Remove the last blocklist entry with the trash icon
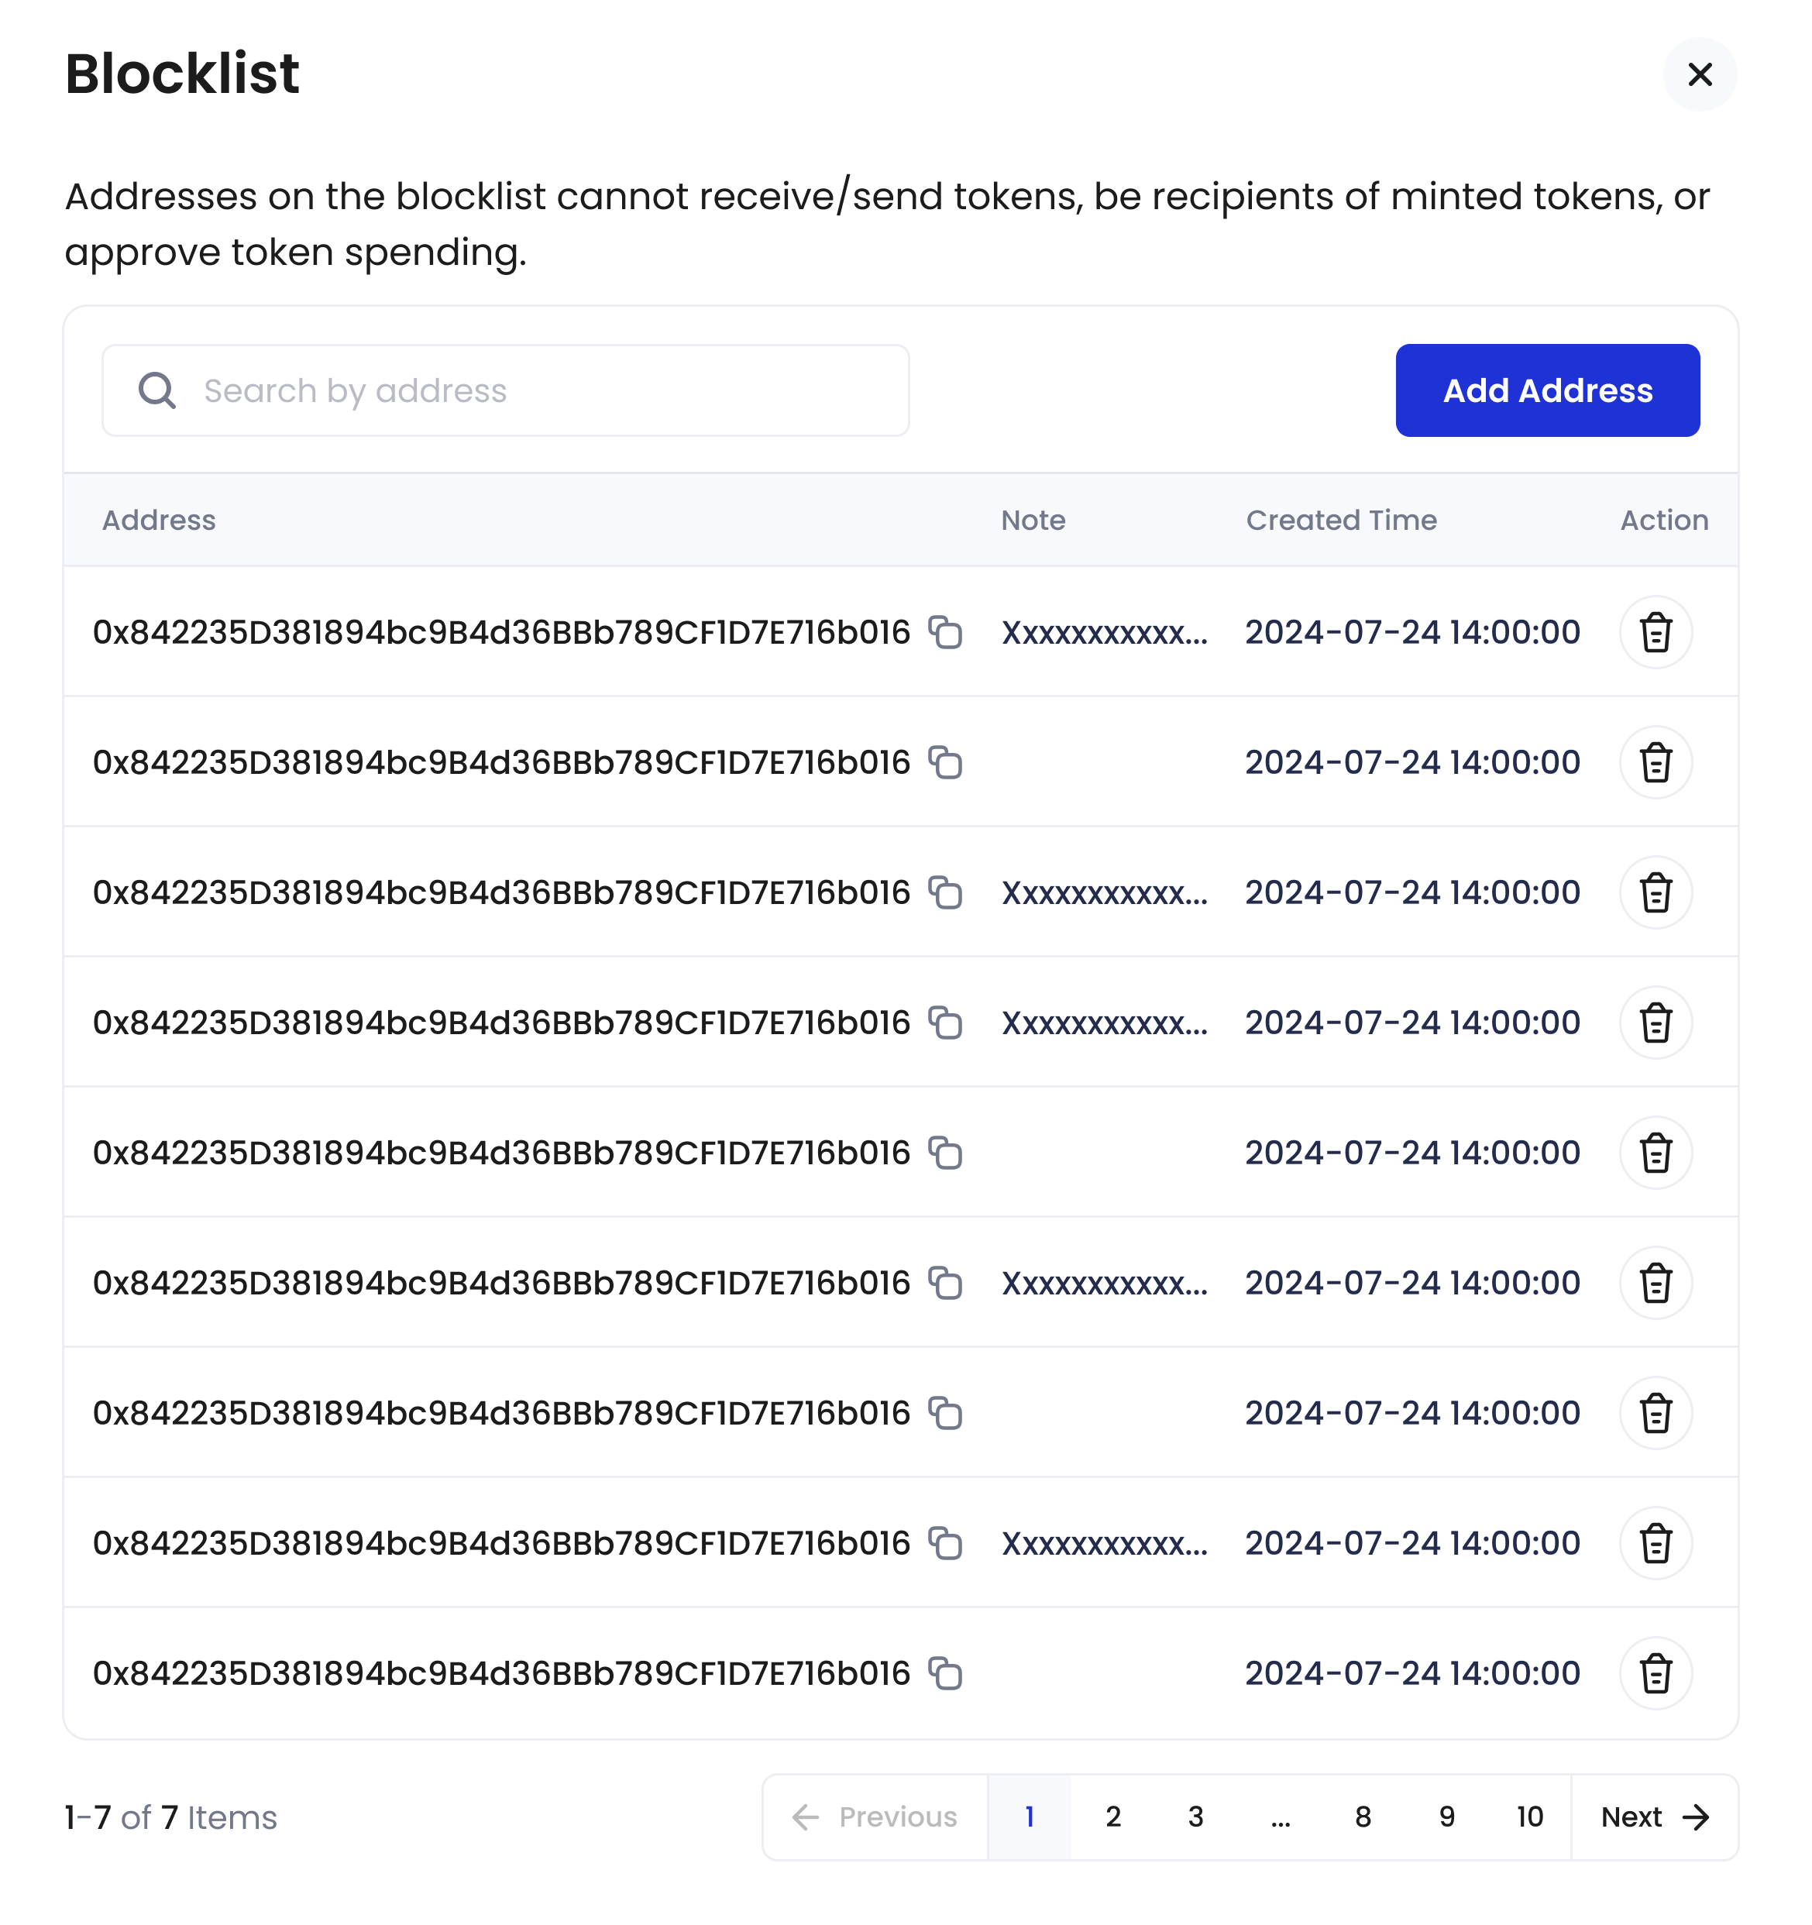 (x=1655, y=1672)
